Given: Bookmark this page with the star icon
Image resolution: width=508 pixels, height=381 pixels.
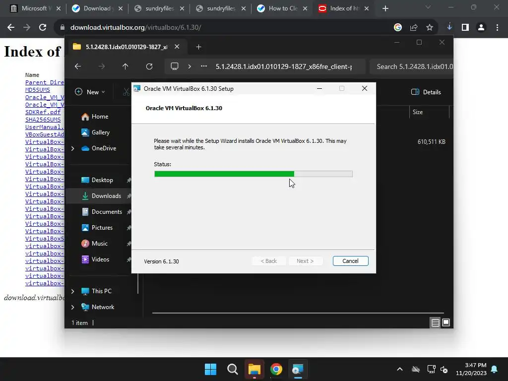Looking at the screenshot, I should (429, 28).
